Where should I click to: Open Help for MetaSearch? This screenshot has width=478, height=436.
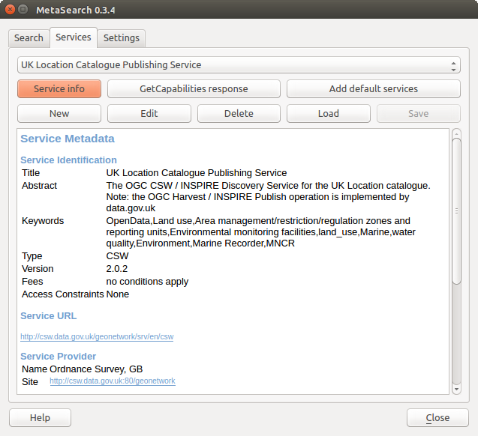coord(40,417)
